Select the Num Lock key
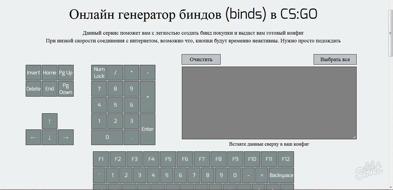The width and height of the screenshot is (393, 190). point(99,73)
